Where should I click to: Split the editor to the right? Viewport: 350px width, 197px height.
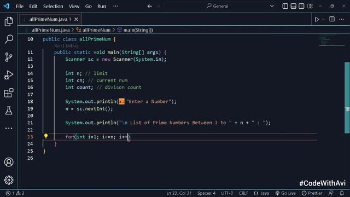(332, 19)
